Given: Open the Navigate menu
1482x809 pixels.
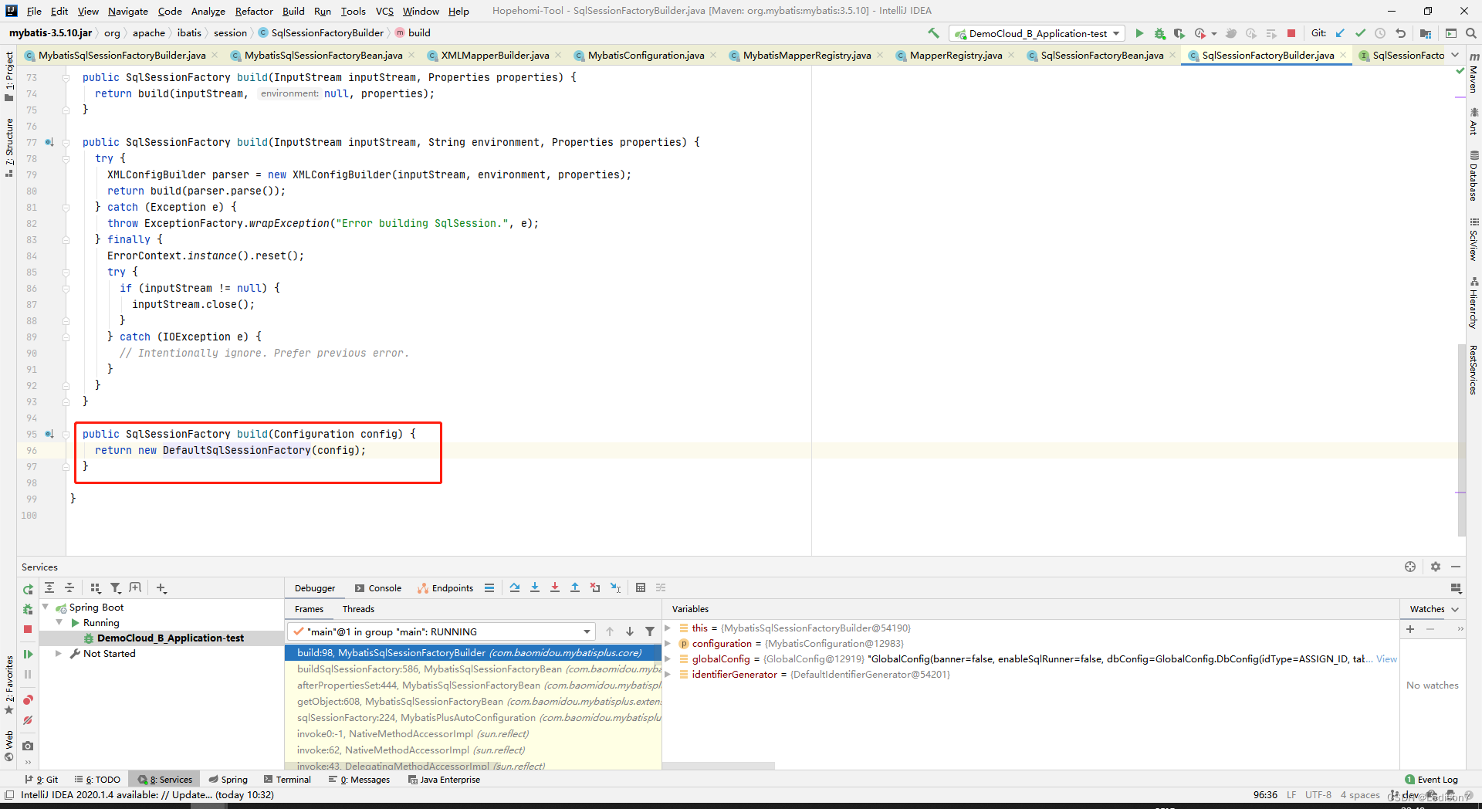Looking at the screenshot, I should click(x=128, y=11).
